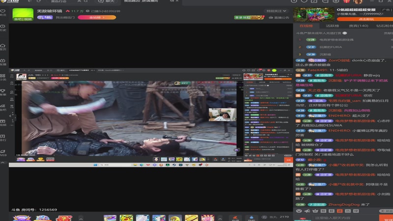Click the 我出糖厄门 label beside fan badge

pyautogui.click(x=65, y=18)
